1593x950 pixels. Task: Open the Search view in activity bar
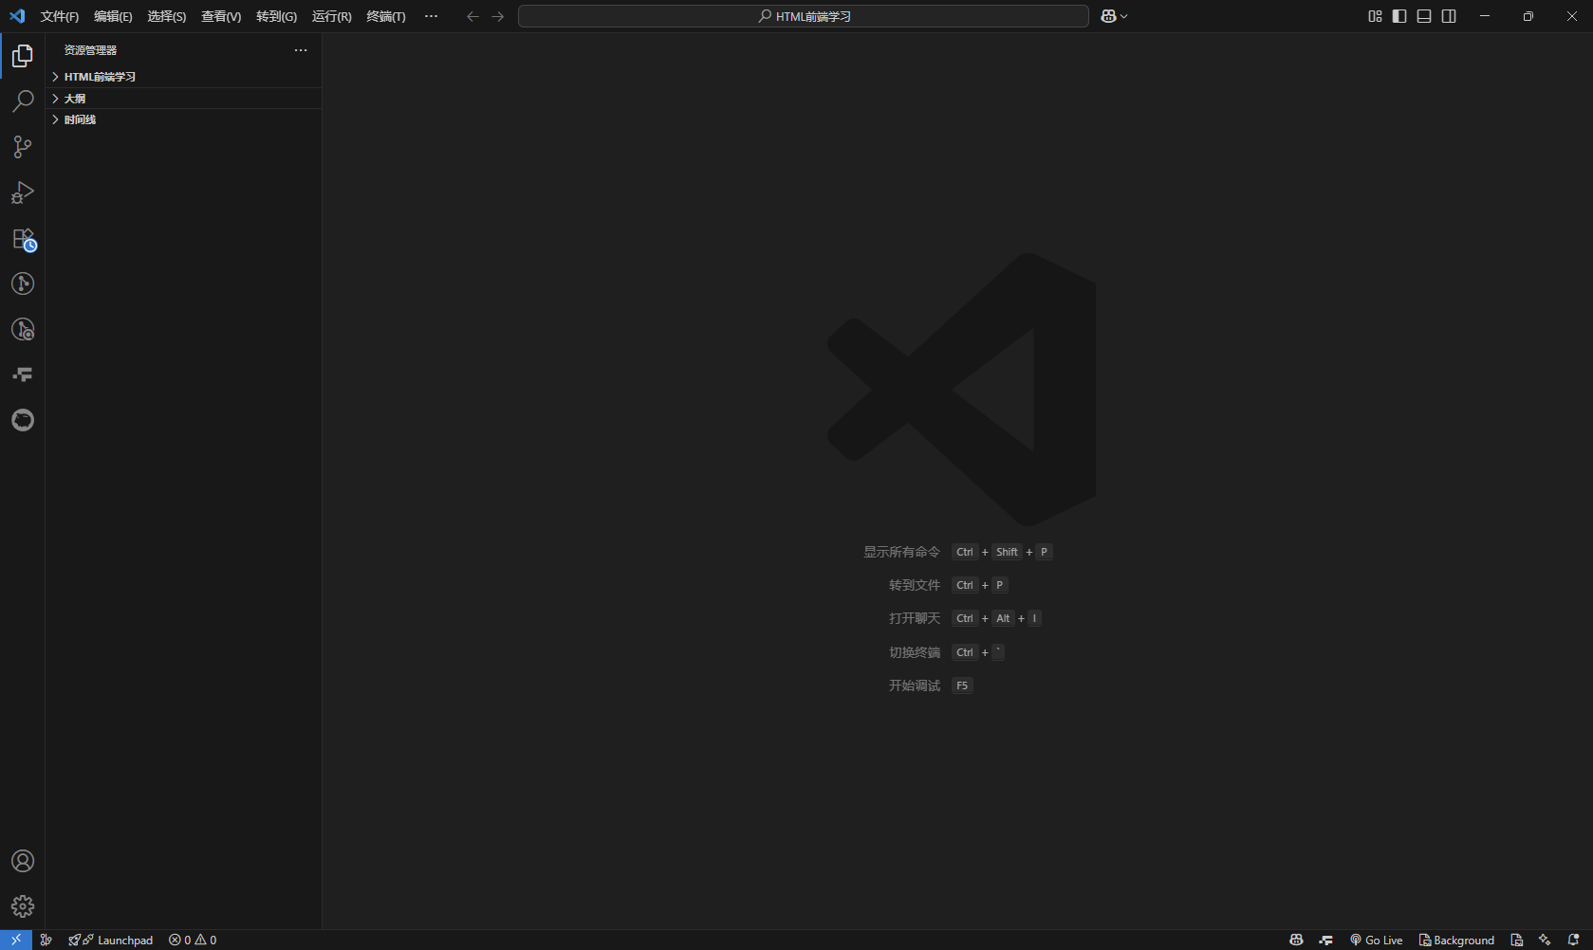(x=23, y=101)
